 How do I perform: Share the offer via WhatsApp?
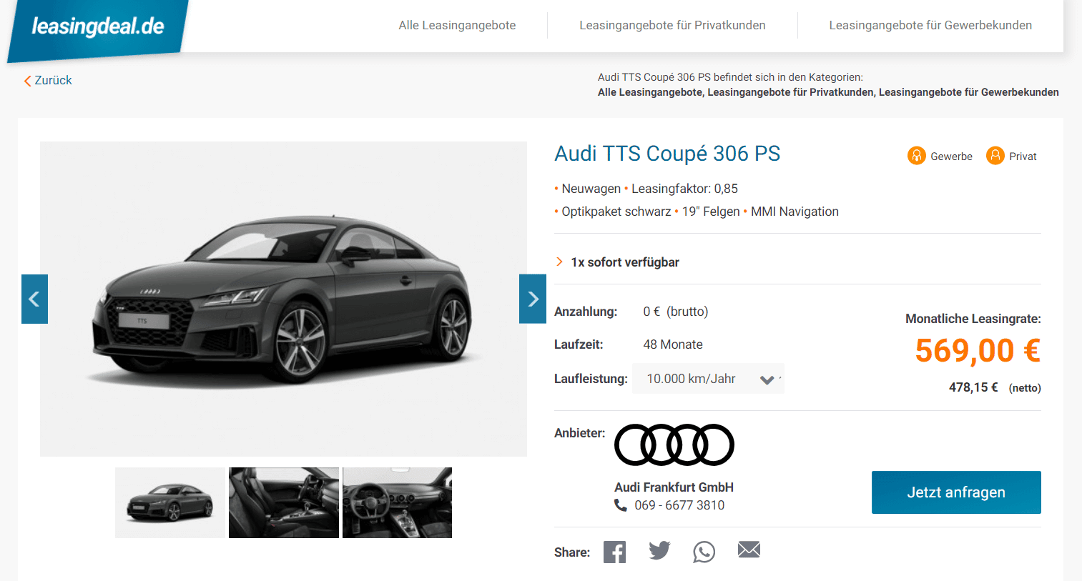pos(704,552)
